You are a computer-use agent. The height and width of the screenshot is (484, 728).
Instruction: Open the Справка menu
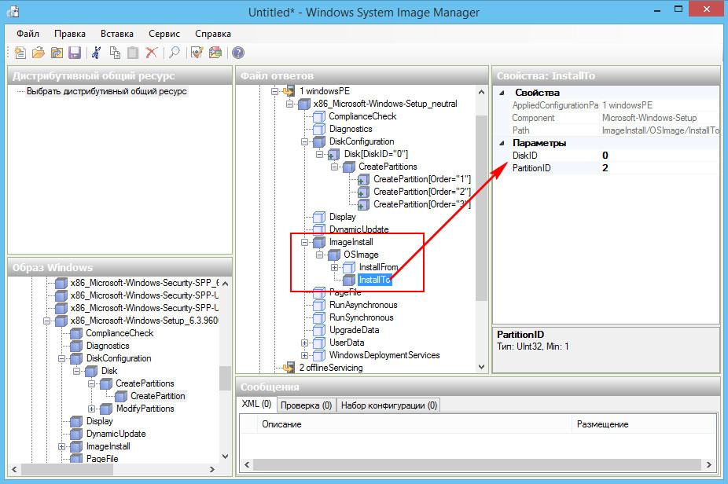coord(212,34)
